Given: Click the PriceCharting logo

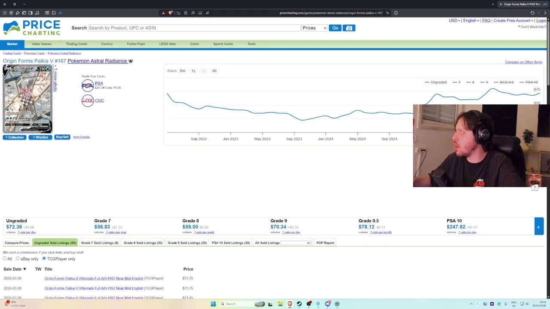Looking at the screenshot, I should (x=32, y=28).
